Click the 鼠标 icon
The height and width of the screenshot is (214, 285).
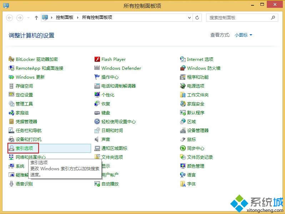(x=182, y=139)
